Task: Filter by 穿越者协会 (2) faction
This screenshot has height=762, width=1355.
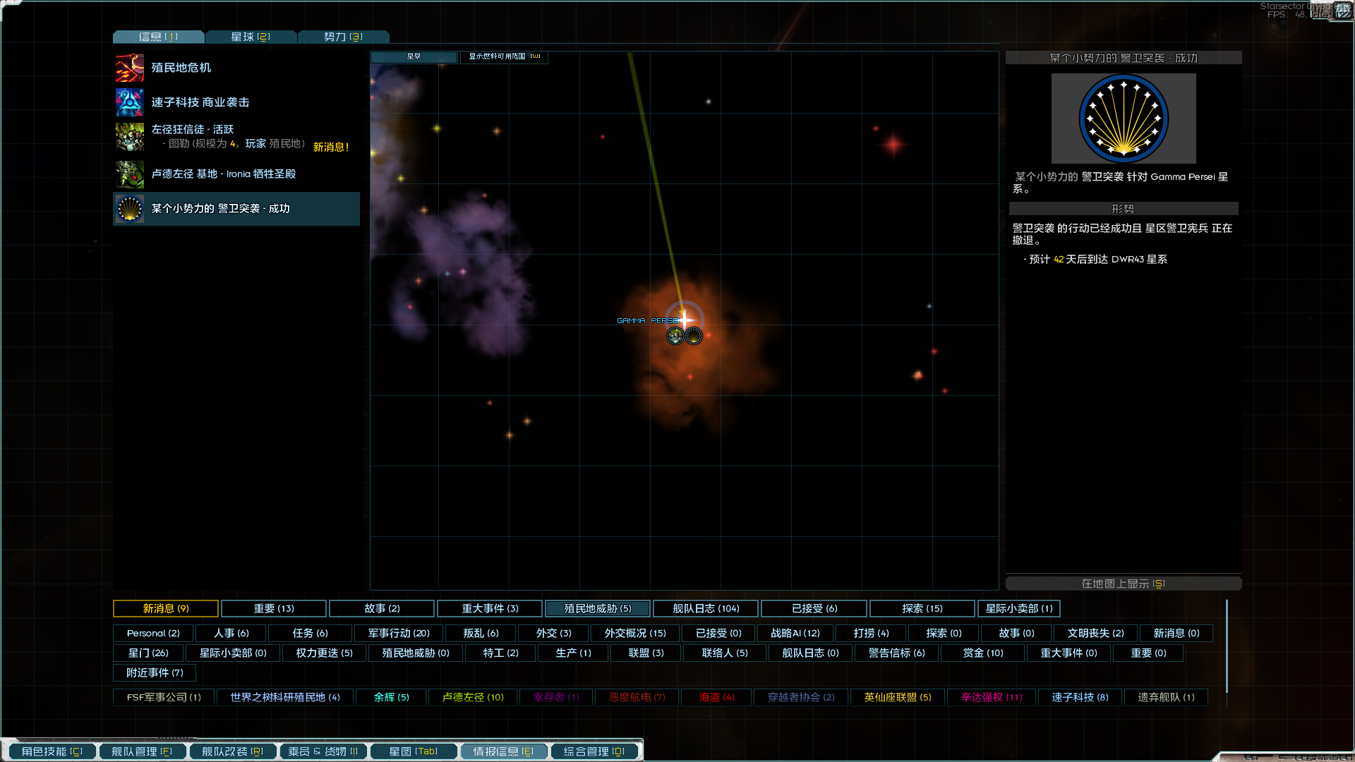Action: [x=801, y=697]
